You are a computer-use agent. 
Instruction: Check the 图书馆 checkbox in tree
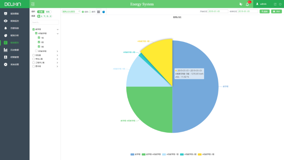pyautogui.click(x=33, y=66)
